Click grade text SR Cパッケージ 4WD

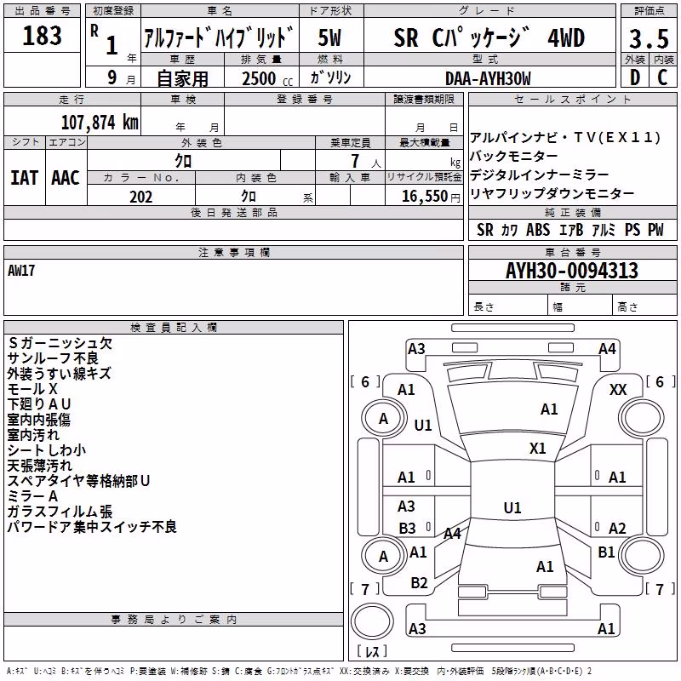(489, 37)
